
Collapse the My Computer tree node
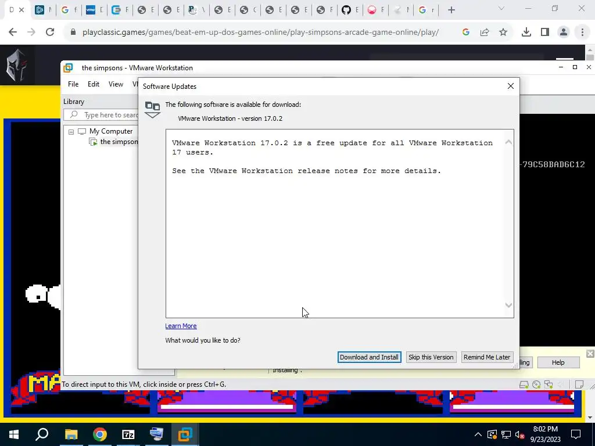pyautogui.click(x=71, y=132)
